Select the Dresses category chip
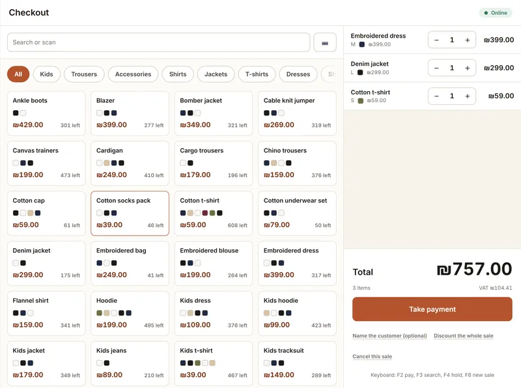The width and height of the screenshot is (521, 388). [298, 74]
